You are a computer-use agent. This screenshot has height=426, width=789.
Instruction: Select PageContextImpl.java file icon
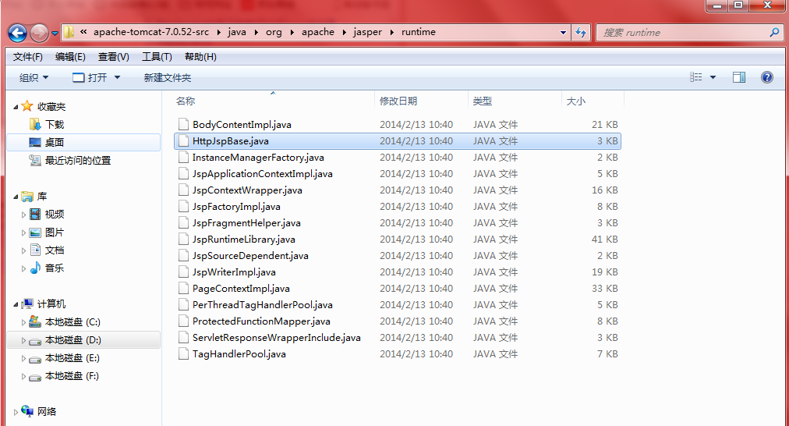coord(184,288)
